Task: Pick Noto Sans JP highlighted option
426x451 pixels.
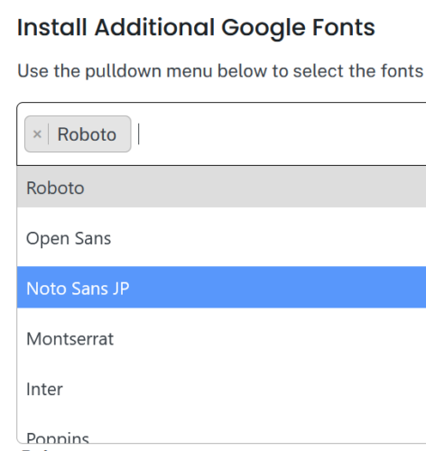Action: [221, 288]
